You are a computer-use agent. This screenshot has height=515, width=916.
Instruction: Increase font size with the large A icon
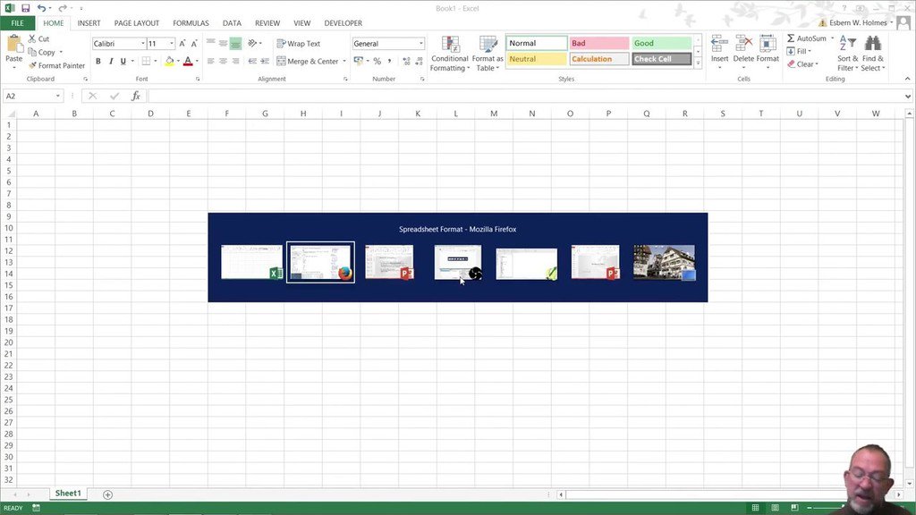[182, 43]
